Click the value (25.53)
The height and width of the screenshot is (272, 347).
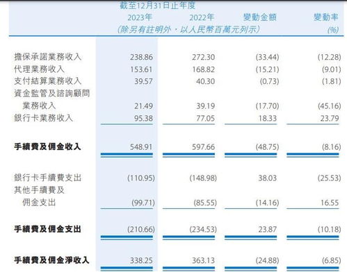click(x=329, y=178)
